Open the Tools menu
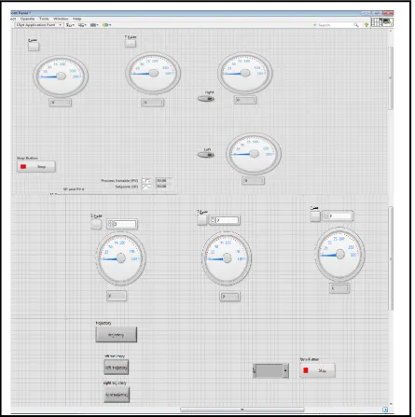Image resolution: width=415 pixels, height=417 pixels. pos(44,19)
